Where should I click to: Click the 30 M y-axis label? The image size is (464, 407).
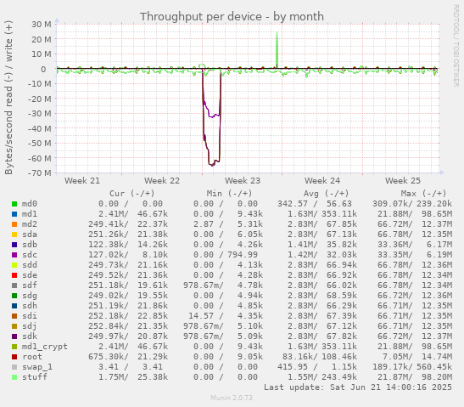click(x=42, y=24)
